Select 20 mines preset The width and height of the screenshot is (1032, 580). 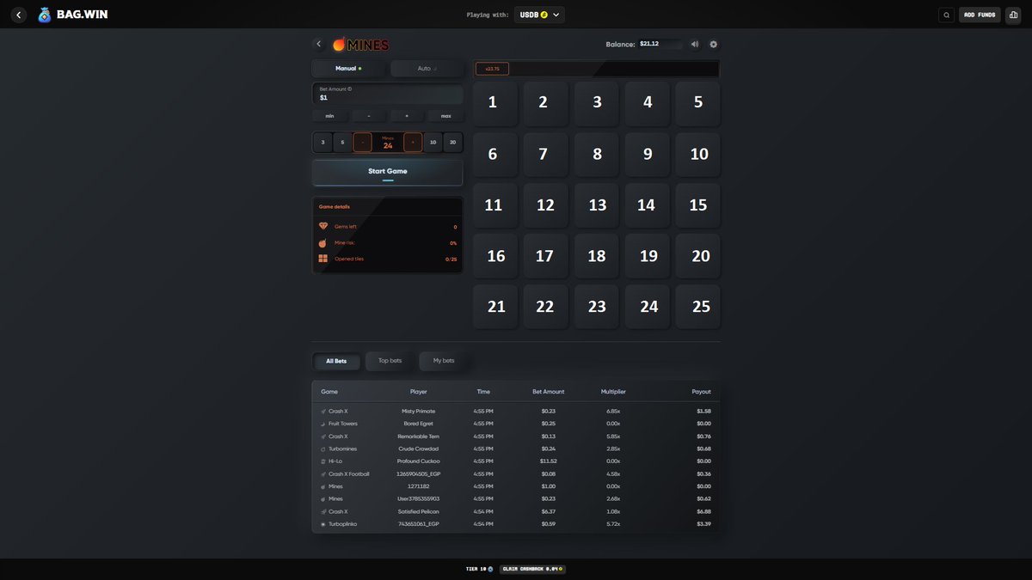452,143
